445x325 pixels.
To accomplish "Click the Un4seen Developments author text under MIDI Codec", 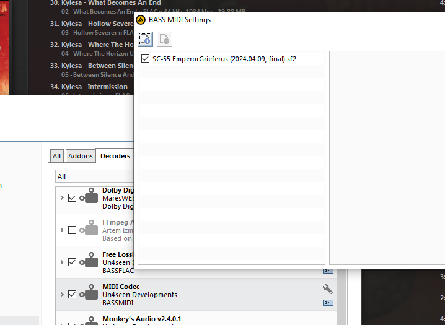I will 139,295.
